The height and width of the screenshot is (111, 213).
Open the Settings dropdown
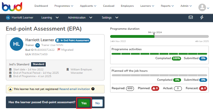(110, 18)
